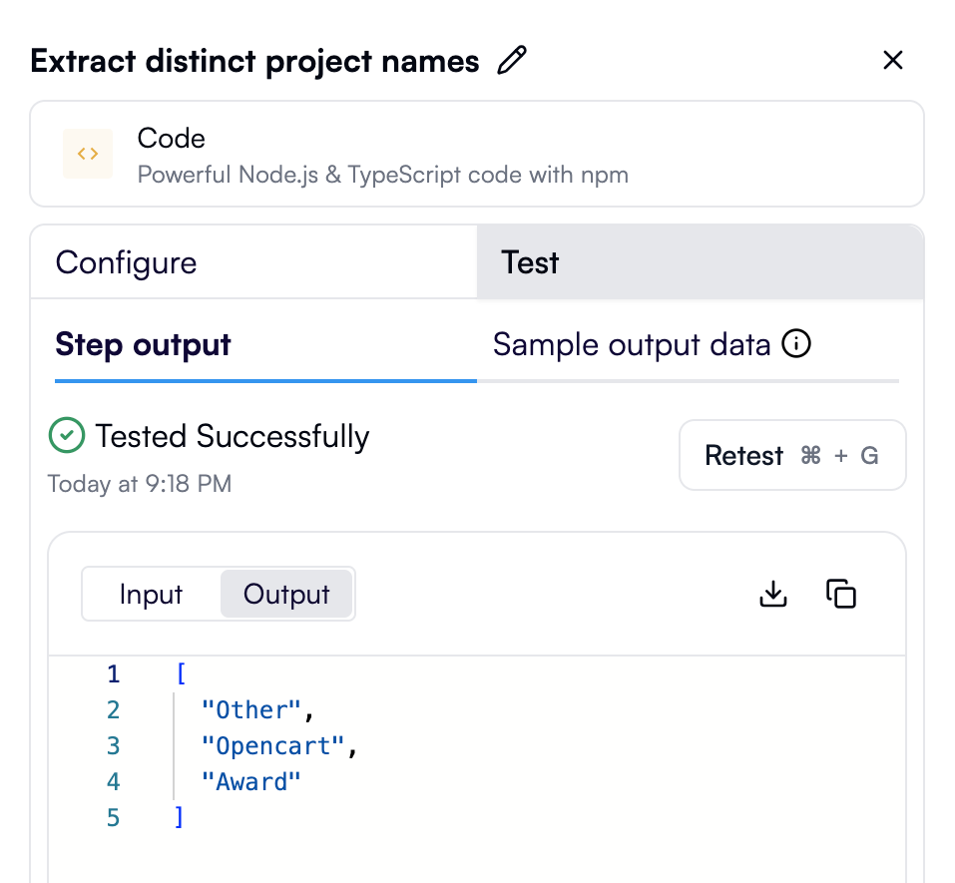Viewport: 955px width, 883px height.
Task: Click the pencil icon to rename the step
Action: (512, 61)
